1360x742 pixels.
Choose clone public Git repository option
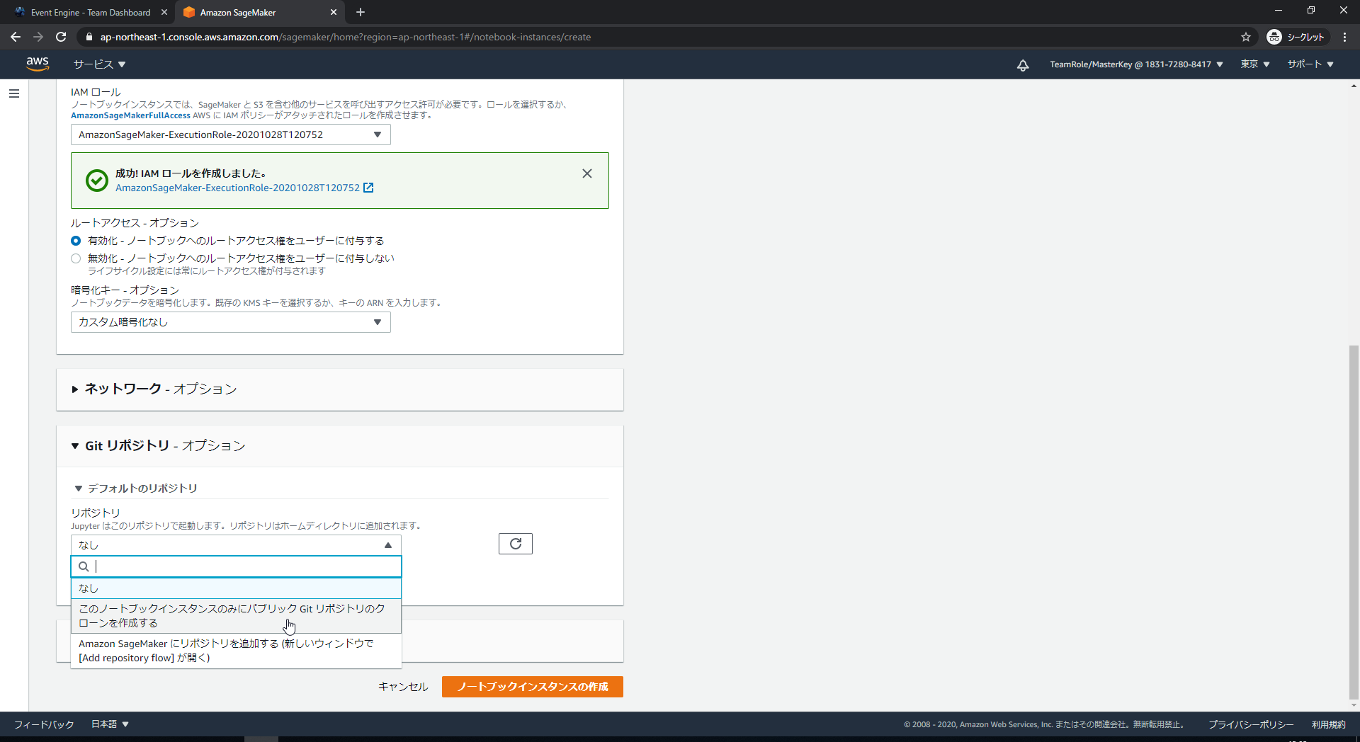coord(236,616)
